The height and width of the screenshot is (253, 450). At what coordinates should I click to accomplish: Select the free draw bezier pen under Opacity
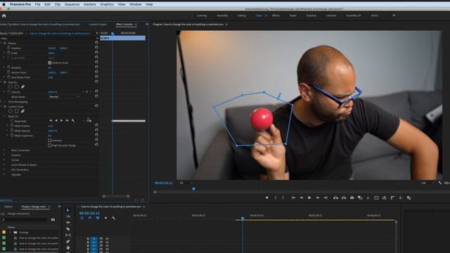22,86
